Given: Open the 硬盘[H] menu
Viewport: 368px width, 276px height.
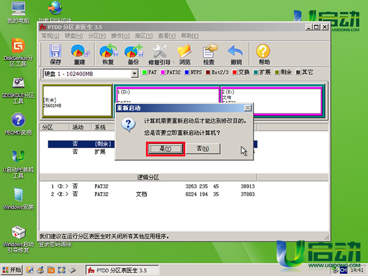Looking at the screenshot, I should coord(74,36).
